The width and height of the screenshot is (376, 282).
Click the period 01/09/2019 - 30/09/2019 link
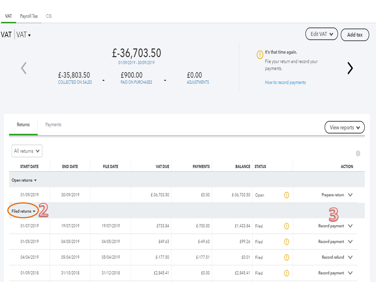(137, 62)
